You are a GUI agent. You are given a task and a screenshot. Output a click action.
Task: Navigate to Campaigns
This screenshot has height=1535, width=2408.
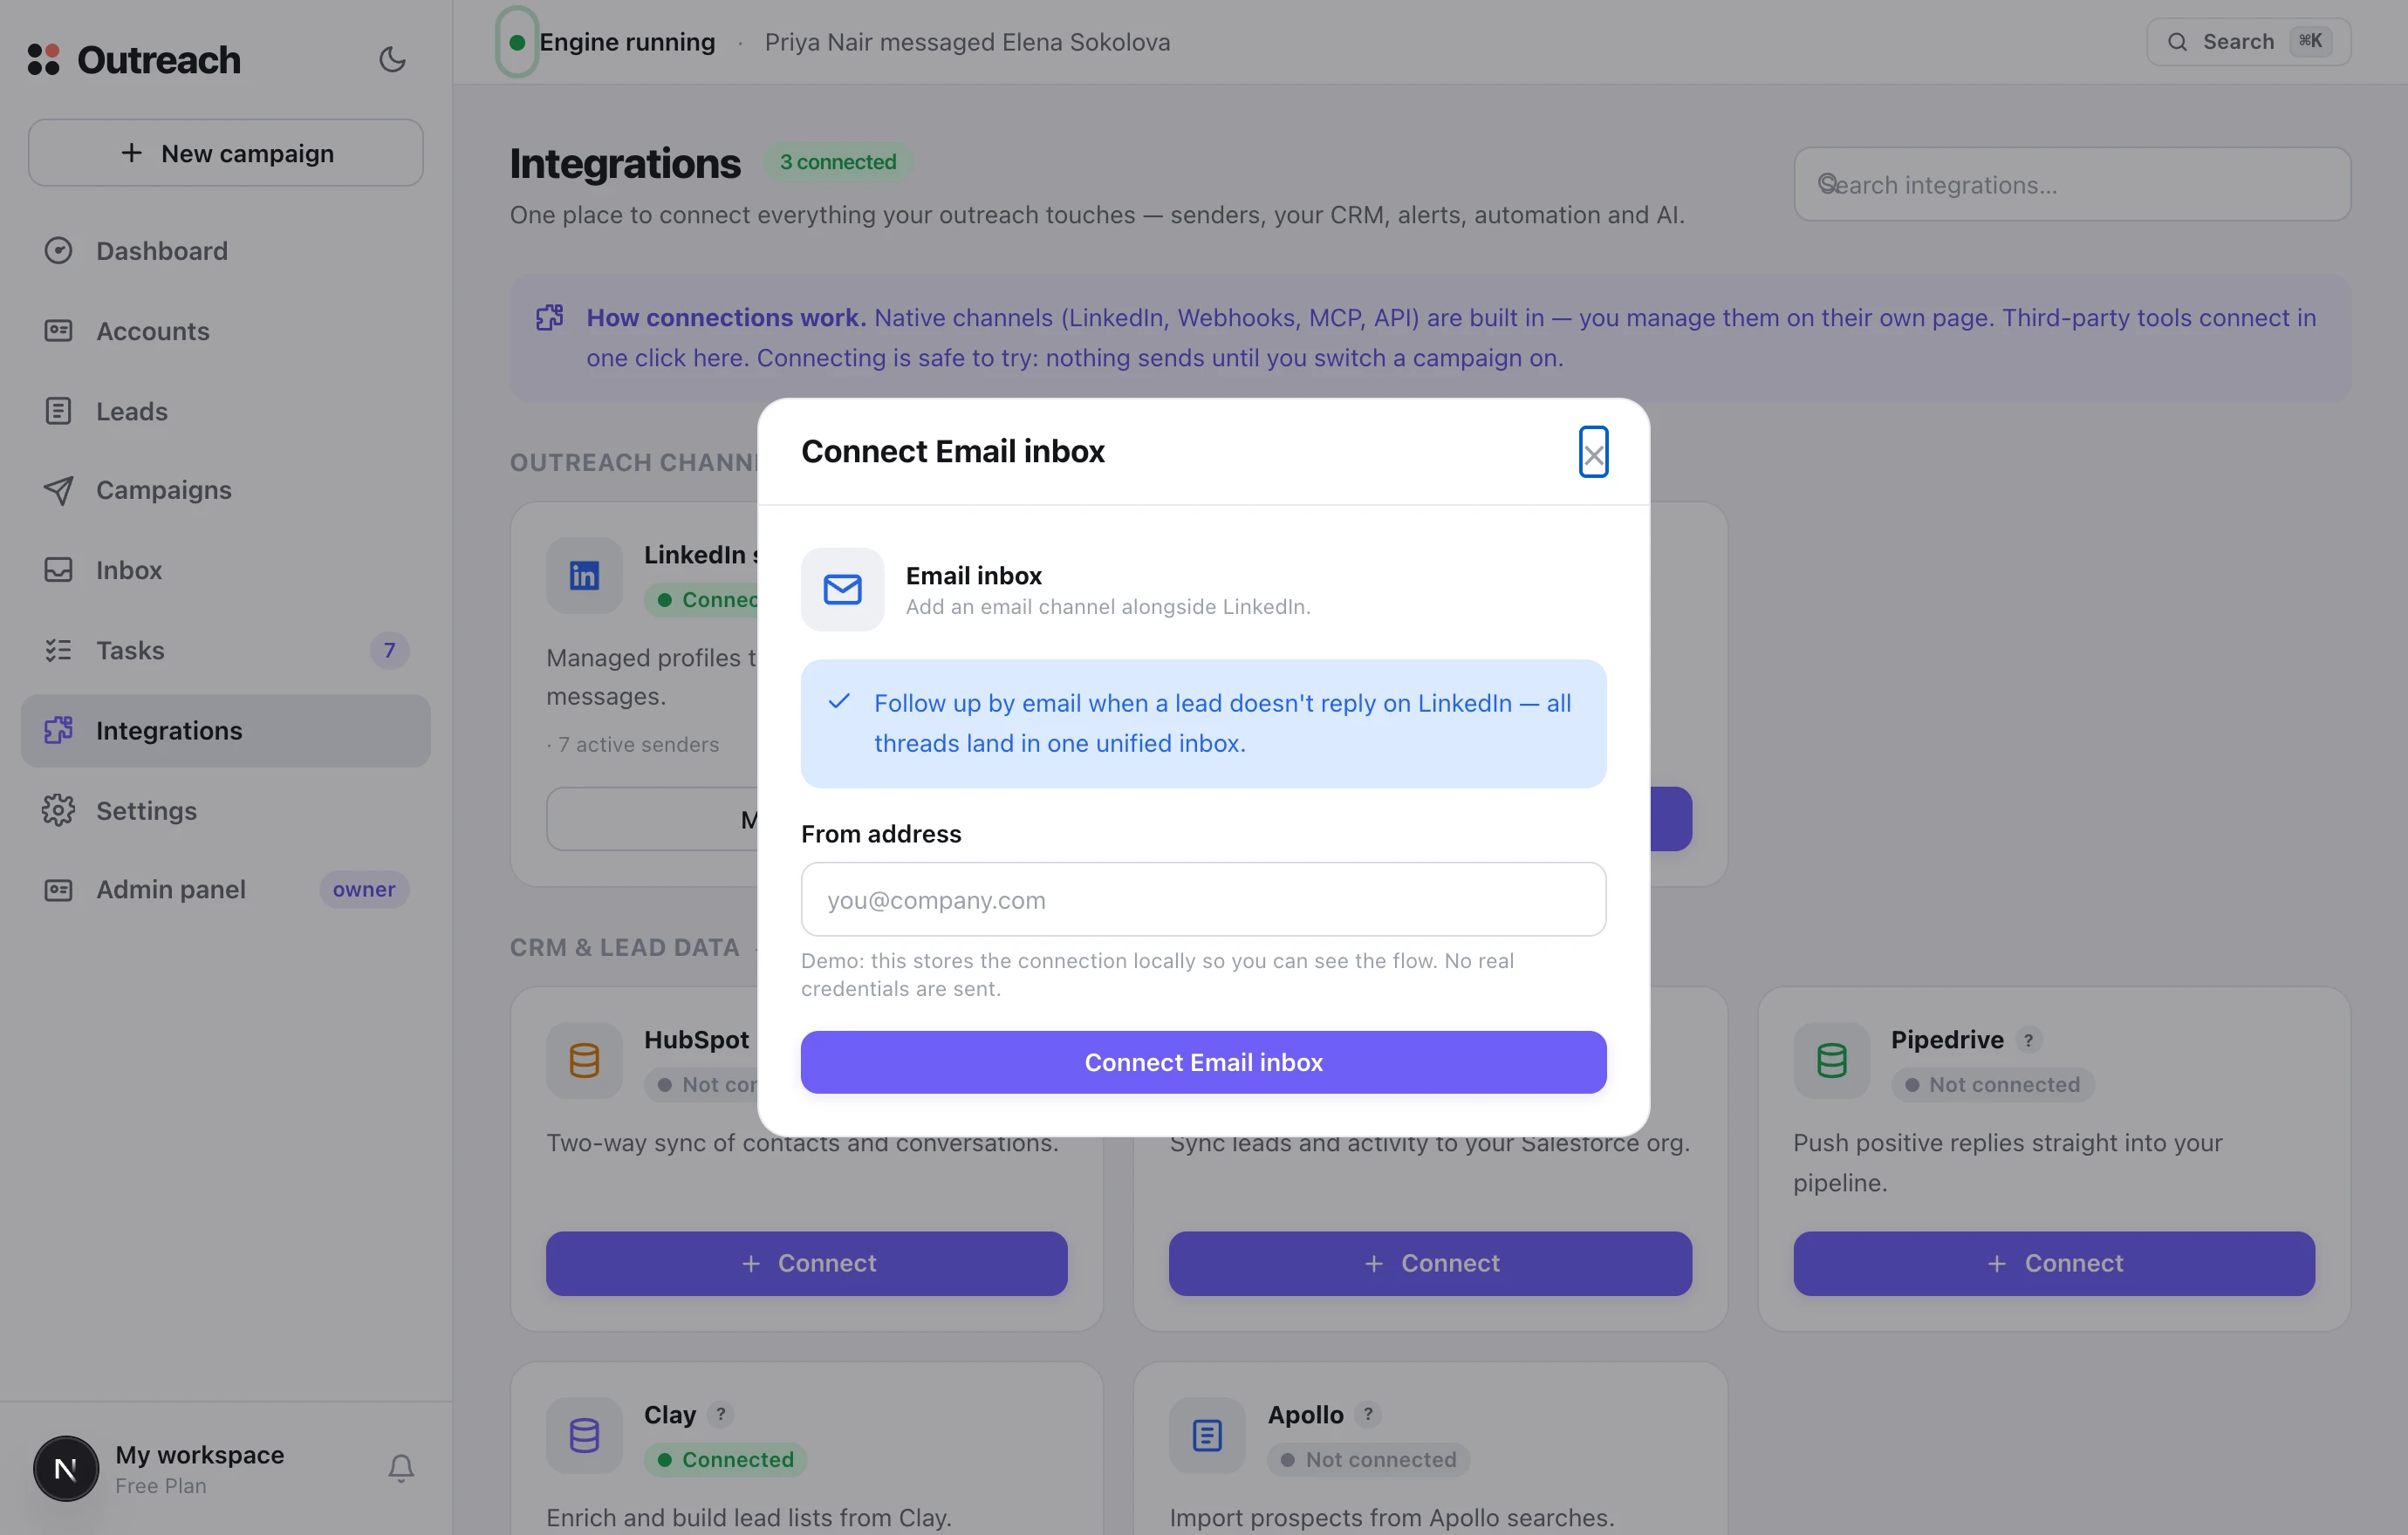pyautogui.click(x=226, y=489)
